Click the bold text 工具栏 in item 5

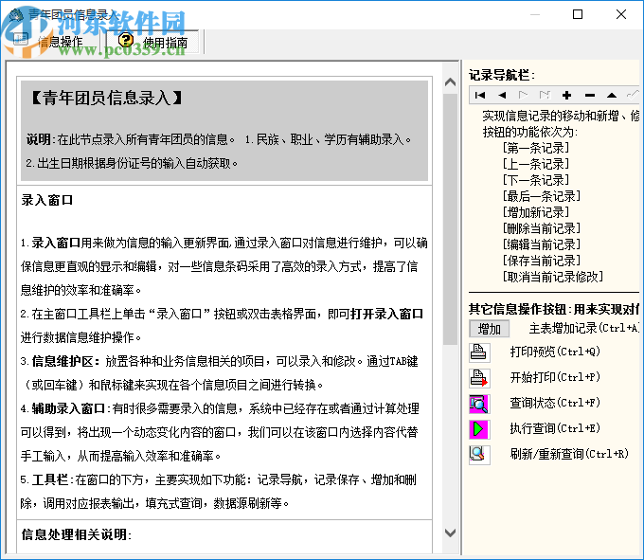coord(50,479)
